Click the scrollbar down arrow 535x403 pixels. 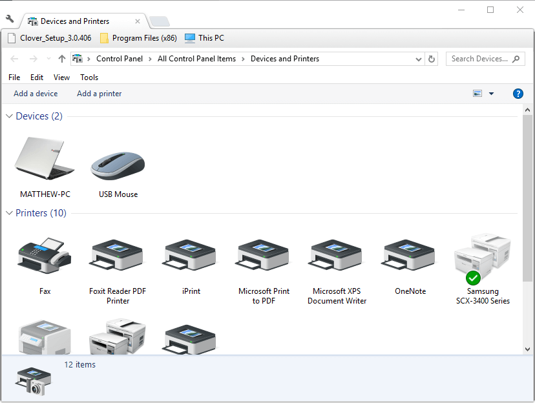[527, 349]
